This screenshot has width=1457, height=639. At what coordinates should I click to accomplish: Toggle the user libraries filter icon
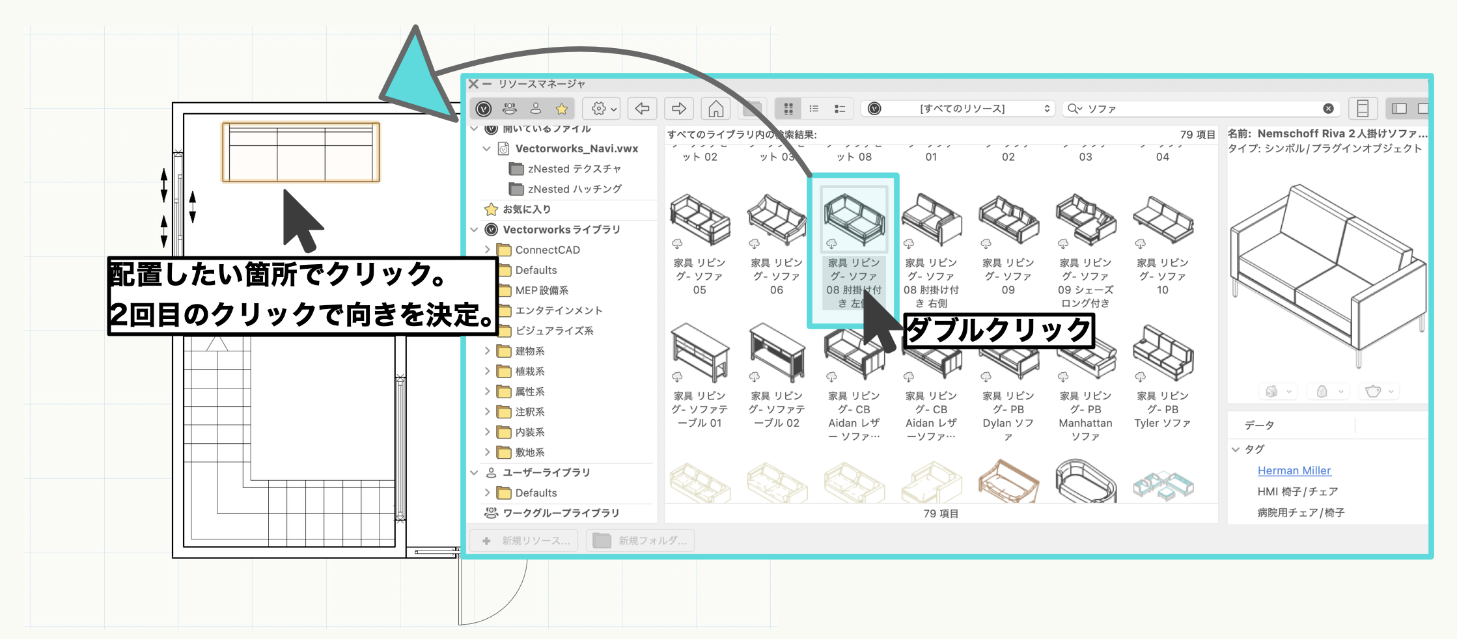pos(536,109)
